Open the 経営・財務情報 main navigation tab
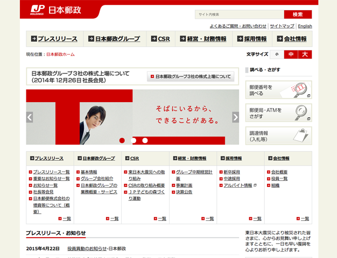Screen dimensions: 337x258 [x=203, y=39]
